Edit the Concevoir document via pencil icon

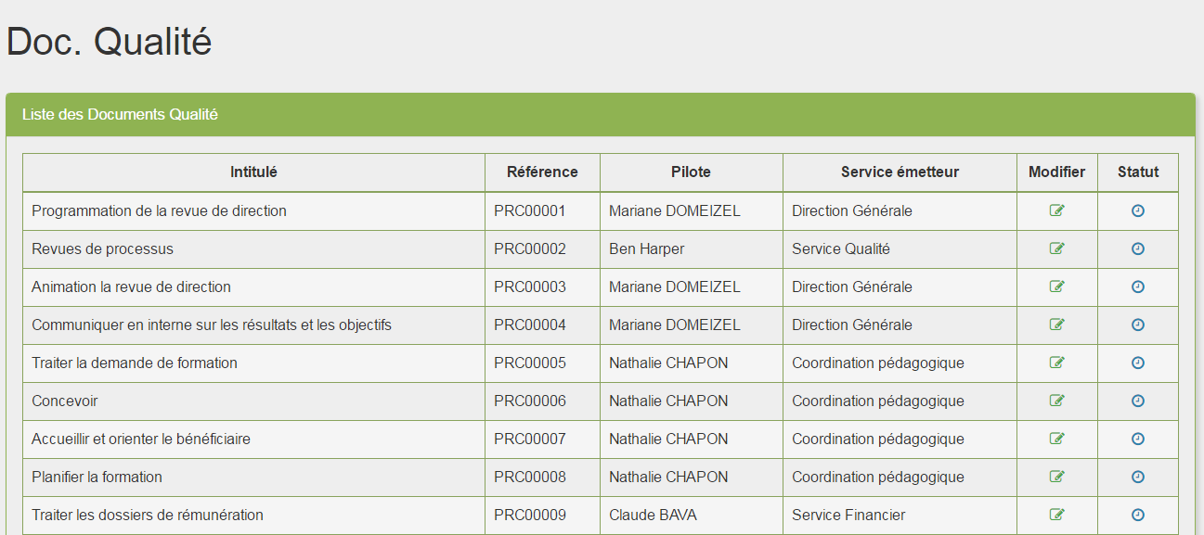[x=1056, y=401]
